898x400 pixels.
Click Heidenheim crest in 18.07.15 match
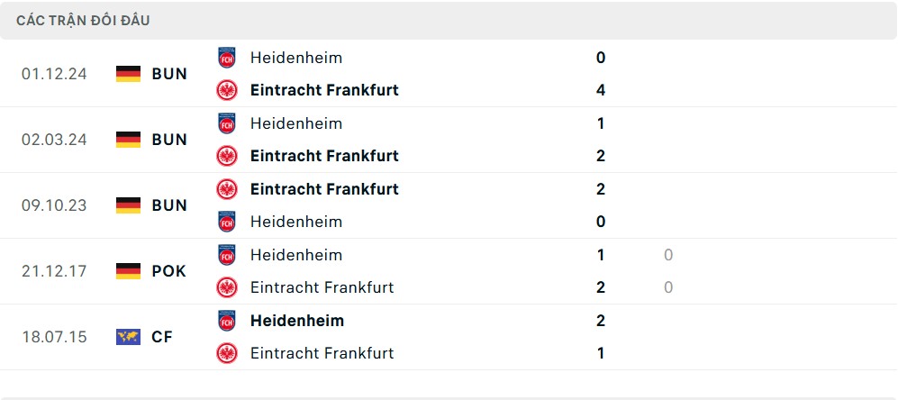point(227,321)
